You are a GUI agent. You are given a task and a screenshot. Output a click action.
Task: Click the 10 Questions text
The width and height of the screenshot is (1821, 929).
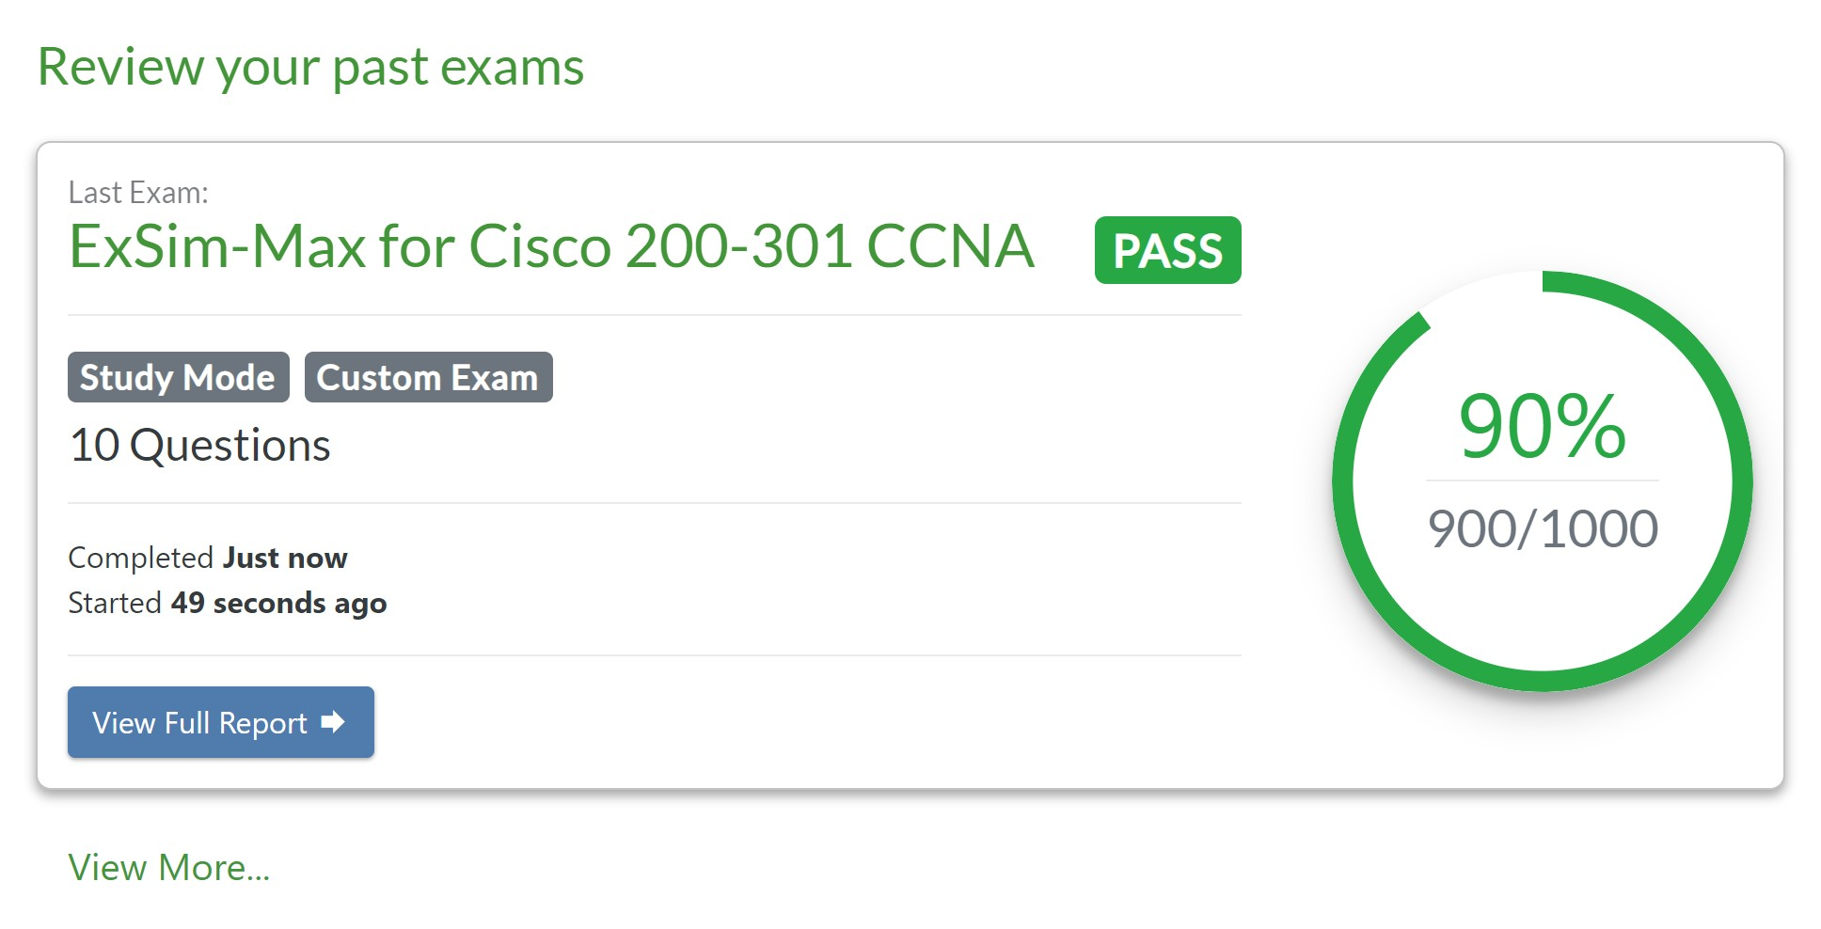[x=200, y=446]
